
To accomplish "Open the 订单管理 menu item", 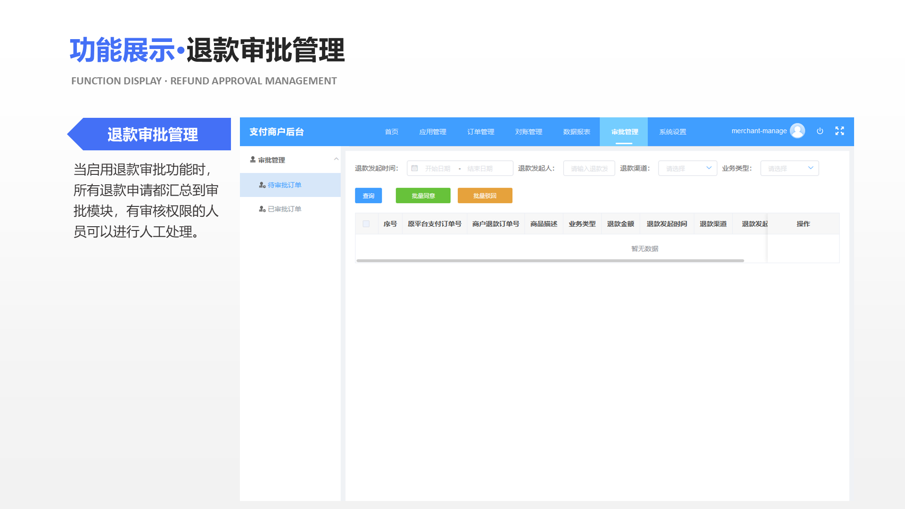I will (480, 131).
